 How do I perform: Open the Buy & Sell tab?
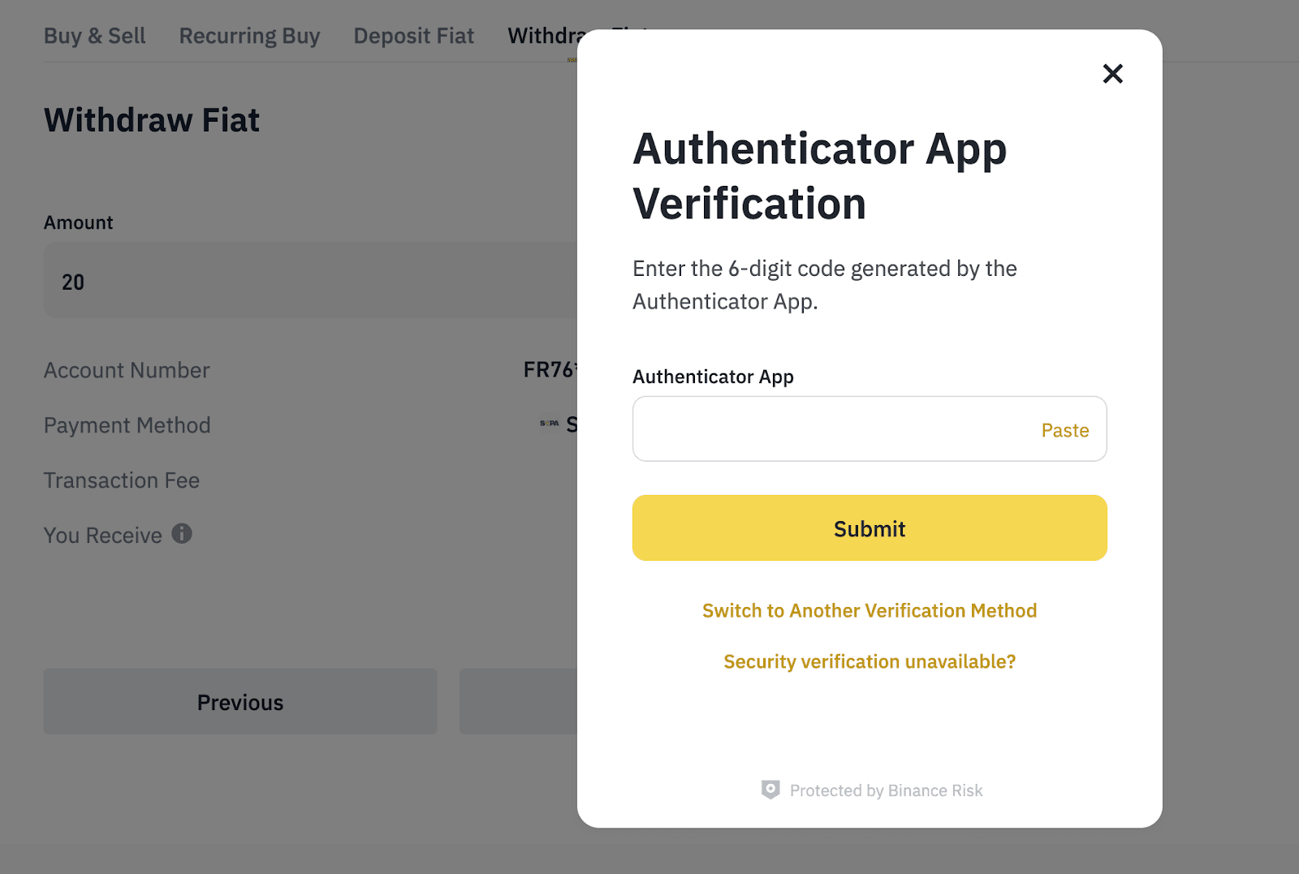pyautogui.click(x=94, y=36)
